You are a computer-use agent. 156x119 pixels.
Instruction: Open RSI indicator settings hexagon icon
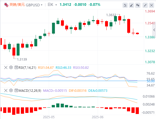[11, 67]
